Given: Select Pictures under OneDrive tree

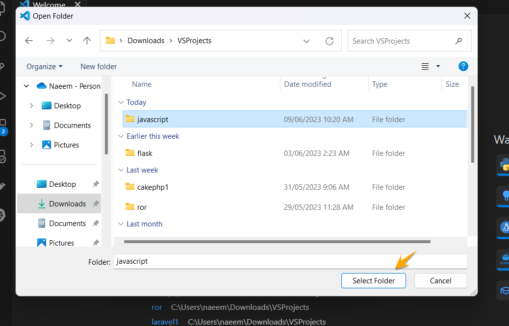Looking at the screenshot, I should [60, 145].
